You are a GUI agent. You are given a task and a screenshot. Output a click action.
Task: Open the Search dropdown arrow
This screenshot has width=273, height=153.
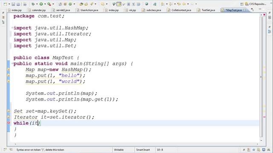(x=95, y=4)
